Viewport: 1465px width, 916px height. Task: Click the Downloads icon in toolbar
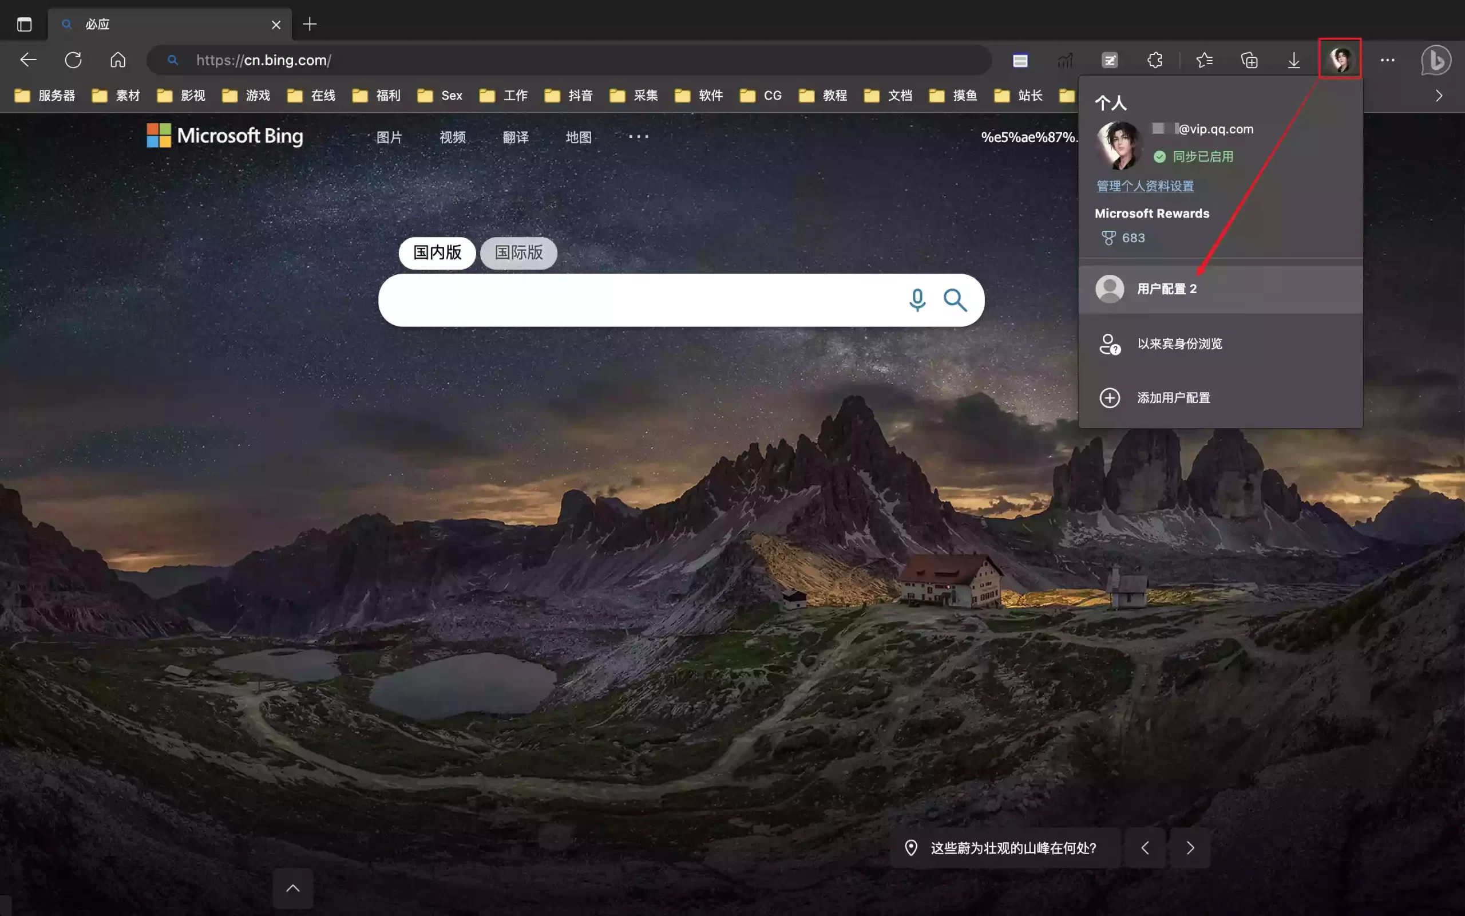[1295, 60]
